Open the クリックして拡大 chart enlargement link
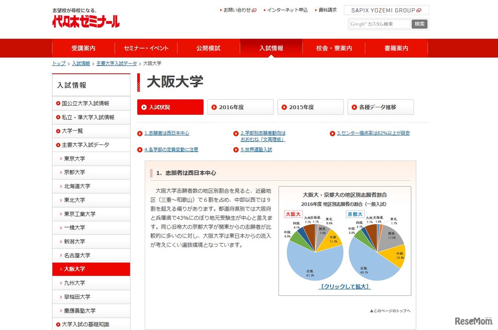This screenshot has height=330, width=498. [x=345, y=286]
